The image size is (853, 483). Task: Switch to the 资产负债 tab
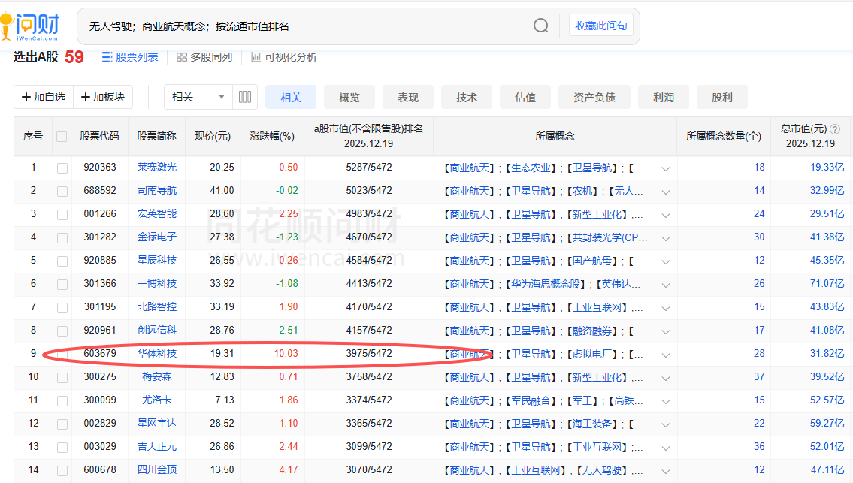pyautogui.click(x=594, y=97)
